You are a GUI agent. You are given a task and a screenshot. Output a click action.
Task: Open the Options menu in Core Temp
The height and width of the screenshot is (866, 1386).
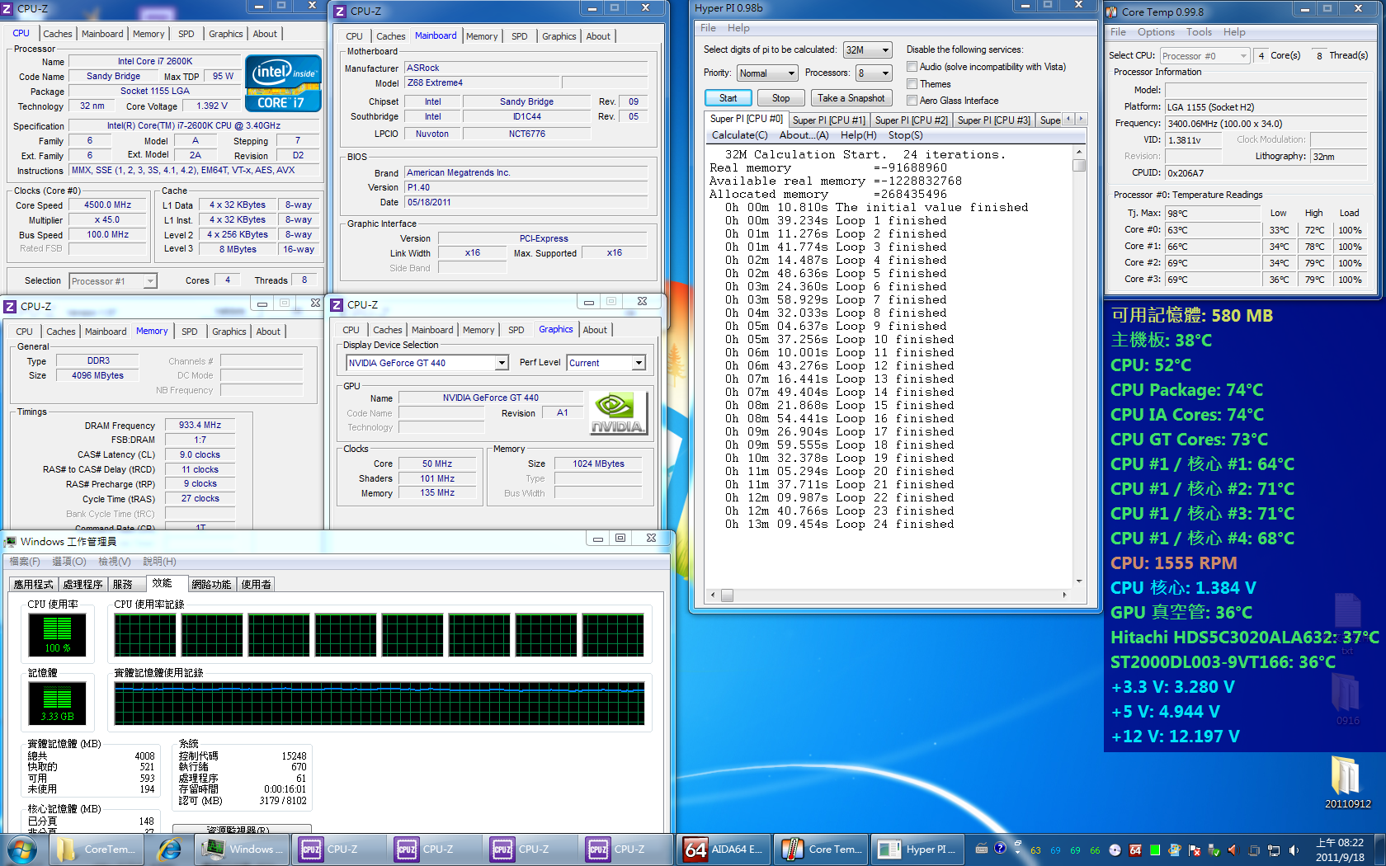pyautogui.click(x=1156, y=32)
